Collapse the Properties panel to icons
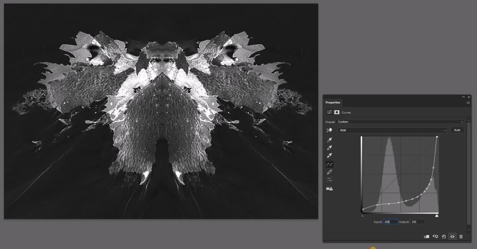This screenshot has height=249, width=477. tap(463, 97)
